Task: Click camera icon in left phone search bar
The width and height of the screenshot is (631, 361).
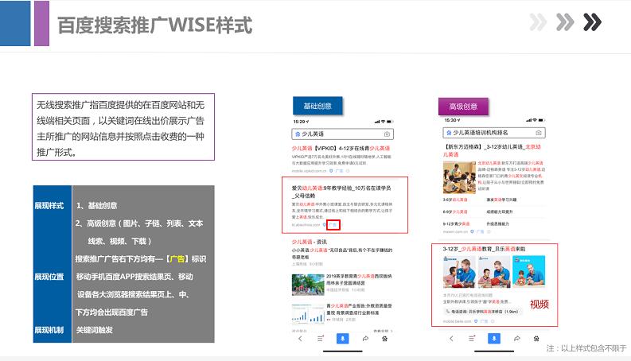Action: click(x=387, y=134)
